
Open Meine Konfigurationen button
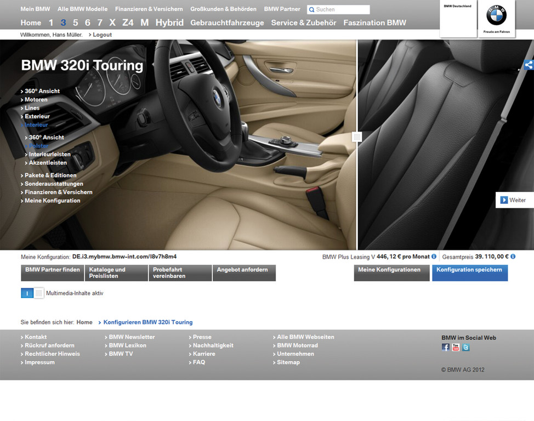[391, 273]
